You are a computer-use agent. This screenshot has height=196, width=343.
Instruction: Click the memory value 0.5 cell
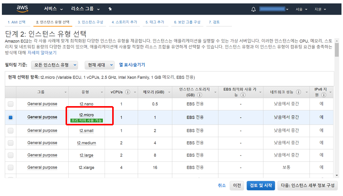coord(155,104)
